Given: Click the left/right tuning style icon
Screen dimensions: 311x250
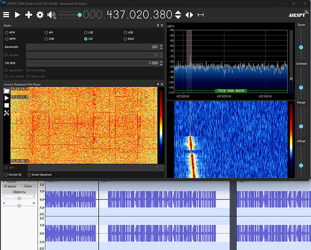Looking at the screenshot, I should pyautogui.click(x=189, y=15).
